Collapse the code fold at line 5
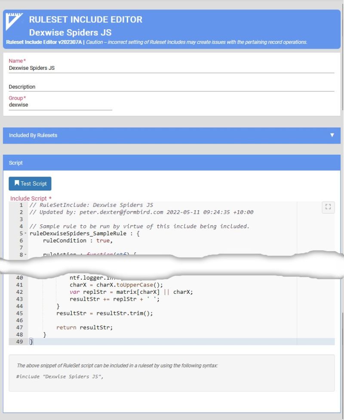Viewport: 344px width, 420px height. (x=26, y=233)
